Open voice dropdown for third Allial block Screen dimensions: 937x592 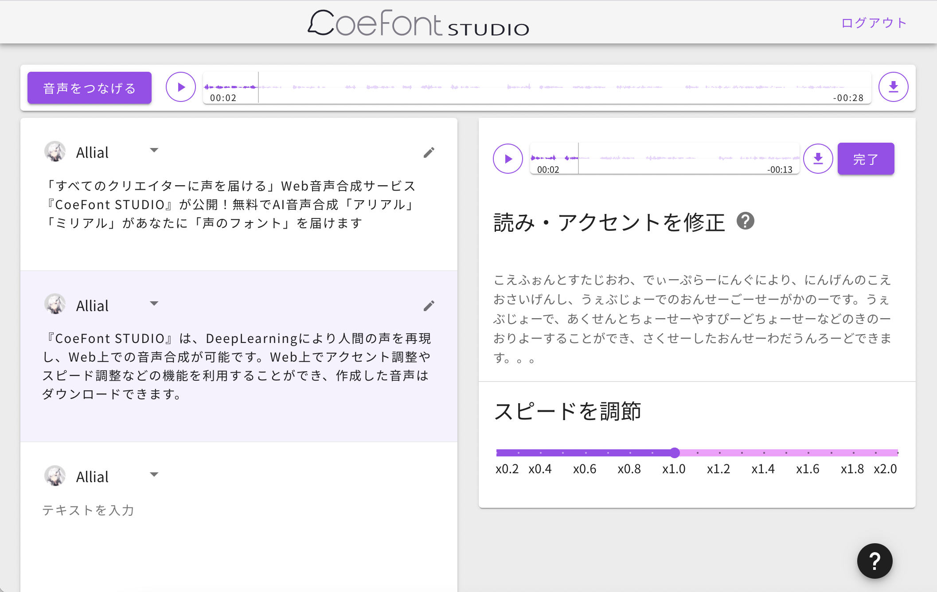coord(154,475)
